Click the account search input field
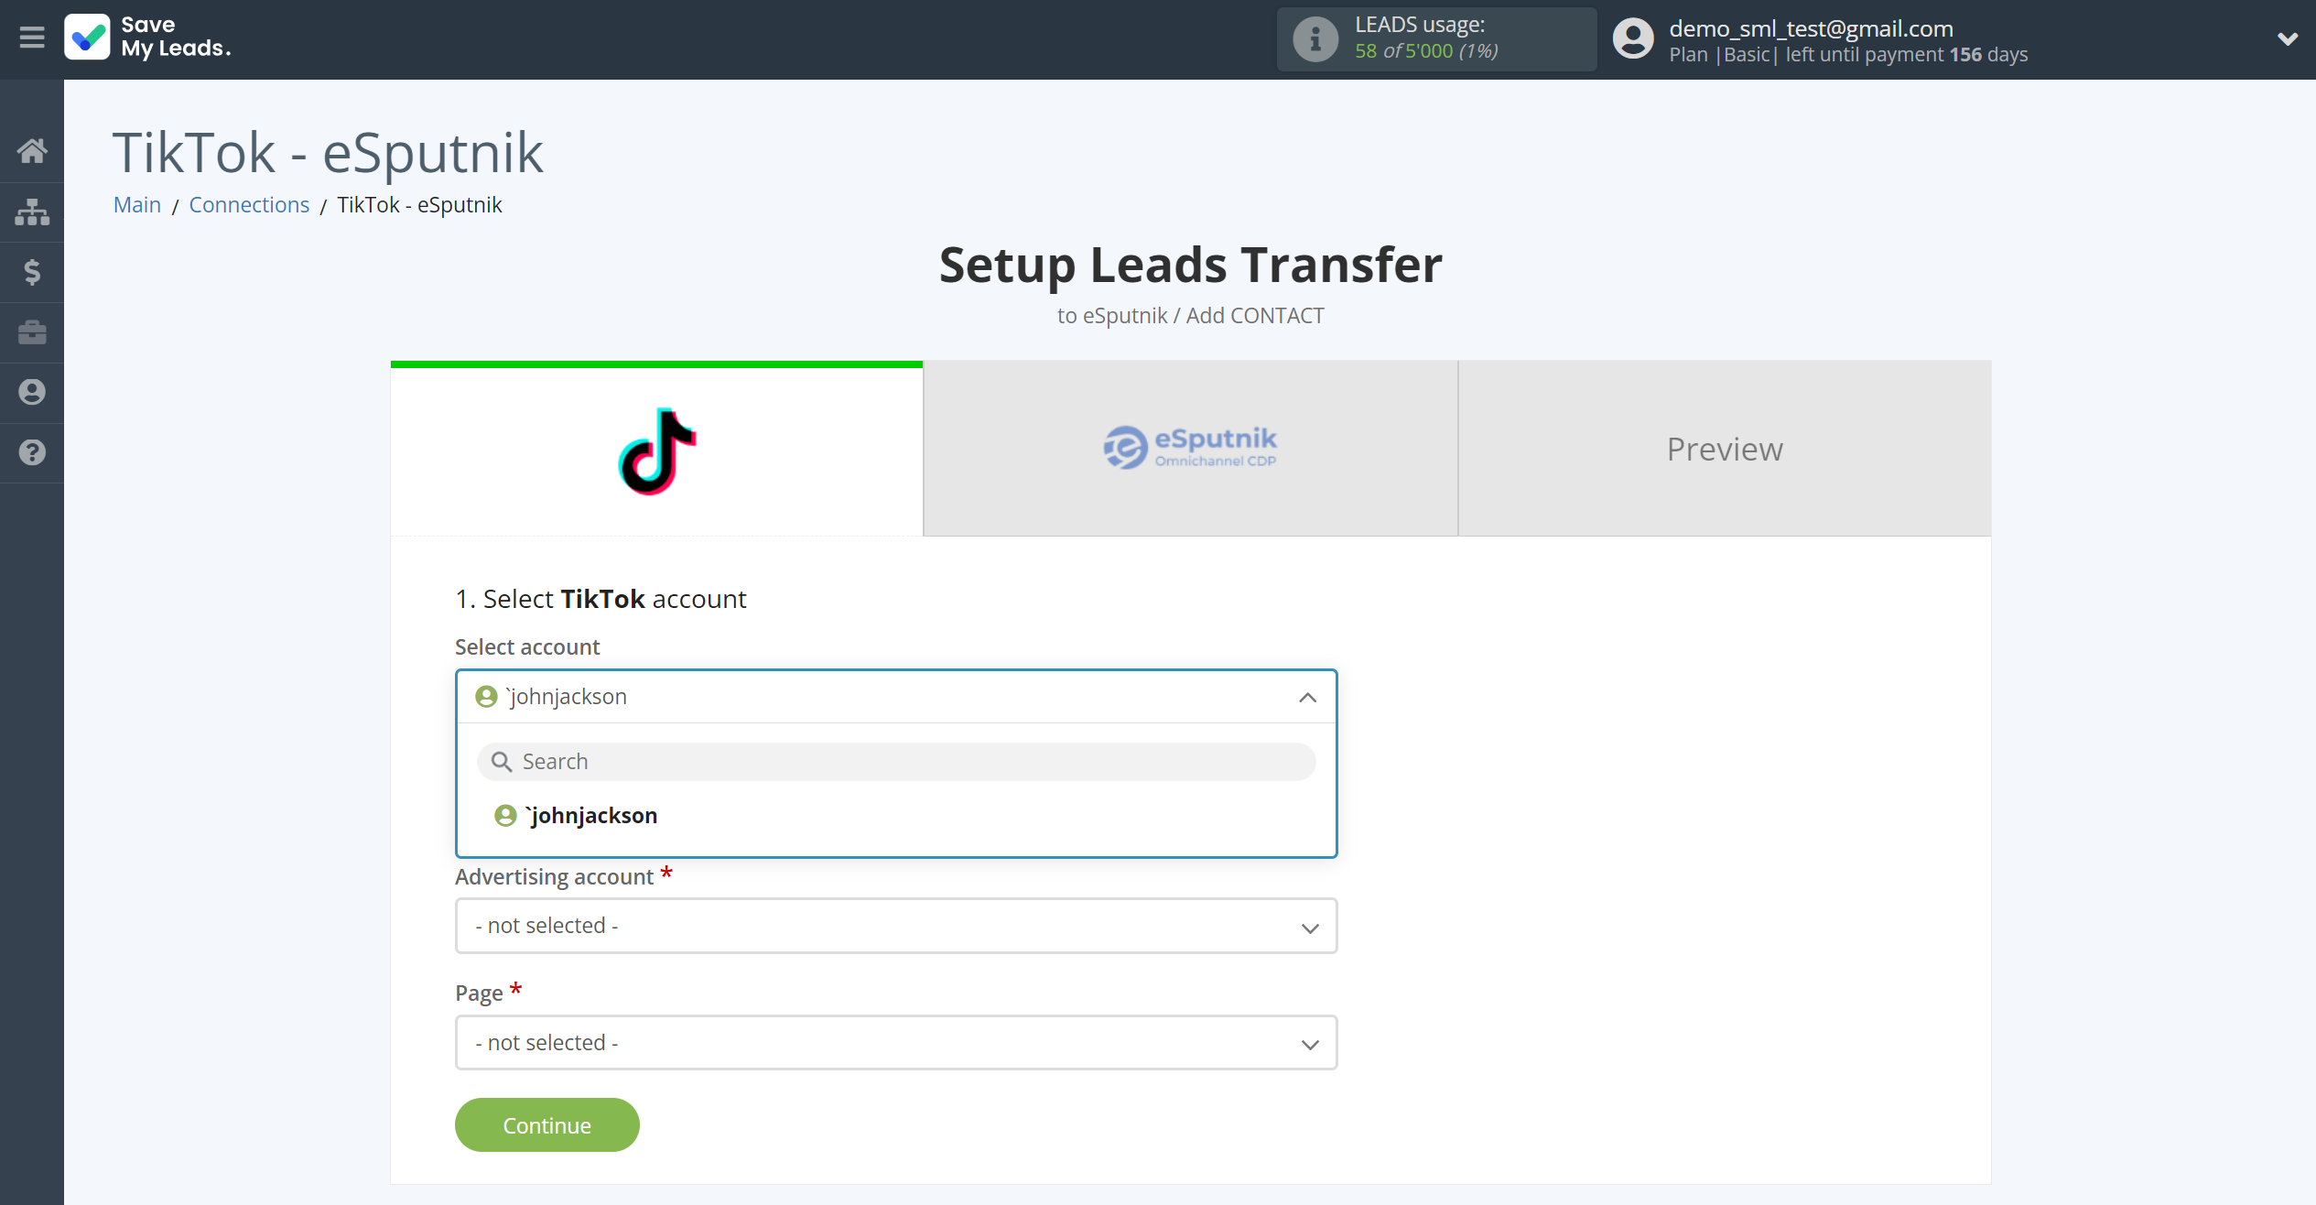The width and height of the screenshot is (2316, 1205). click(x=896, y=760)
